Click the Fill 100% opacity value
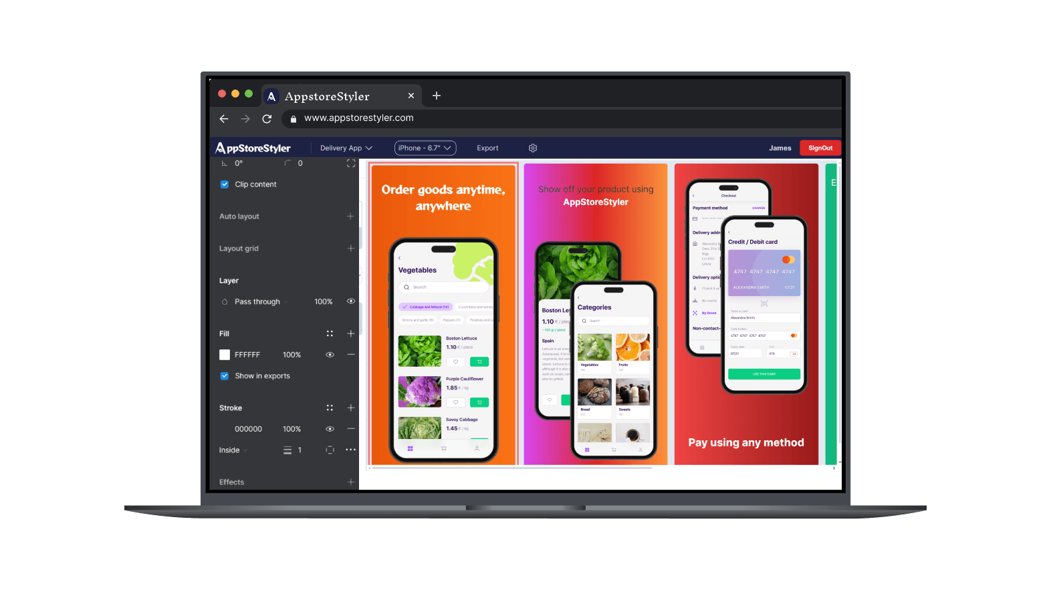The height and width of the screenshot is (590, 1051). pos(291,355)
